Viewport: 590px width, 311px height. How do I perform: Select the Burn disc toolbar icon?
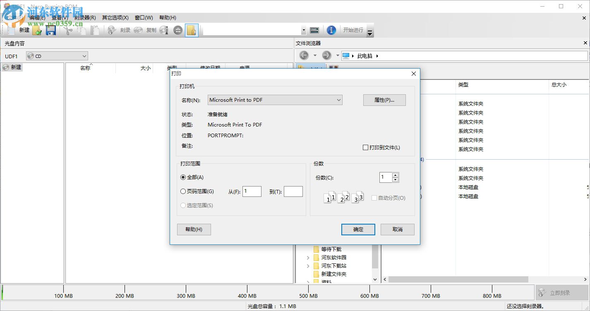[111, 30]
